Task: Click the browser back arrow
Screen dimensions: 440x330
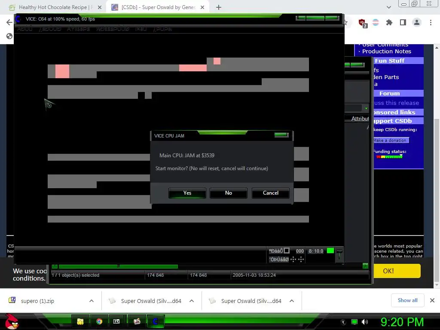Action: 9,22
